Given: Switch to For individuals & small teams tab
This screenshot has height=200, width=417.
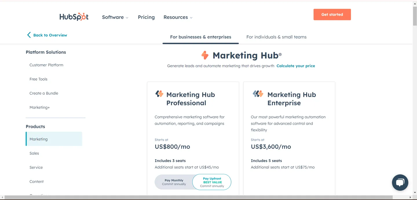Looking at the screenshot, I should point(276,37).
